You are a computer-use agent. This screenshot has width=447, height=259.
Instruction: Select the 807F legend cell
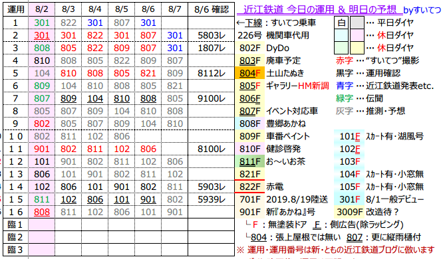point(249,111)
